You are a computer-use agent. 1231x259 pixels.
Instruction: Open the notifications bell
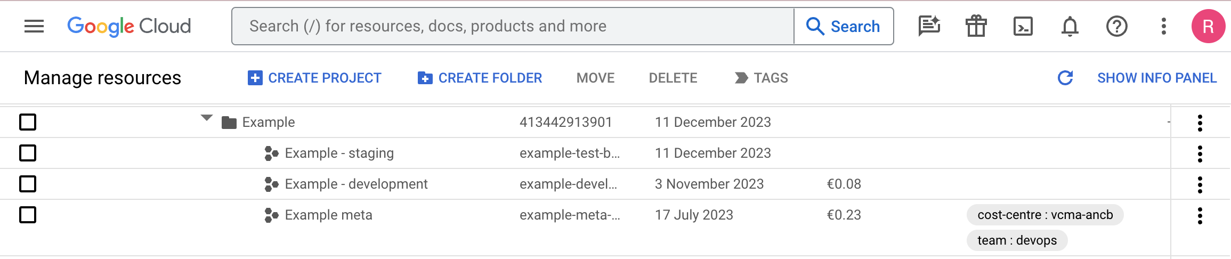[x=1070, y=26]
